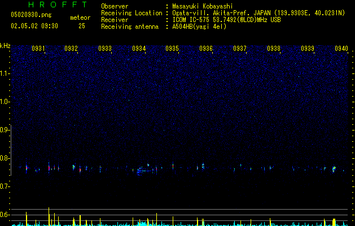Click the 0935 time marker

point(172,49)
